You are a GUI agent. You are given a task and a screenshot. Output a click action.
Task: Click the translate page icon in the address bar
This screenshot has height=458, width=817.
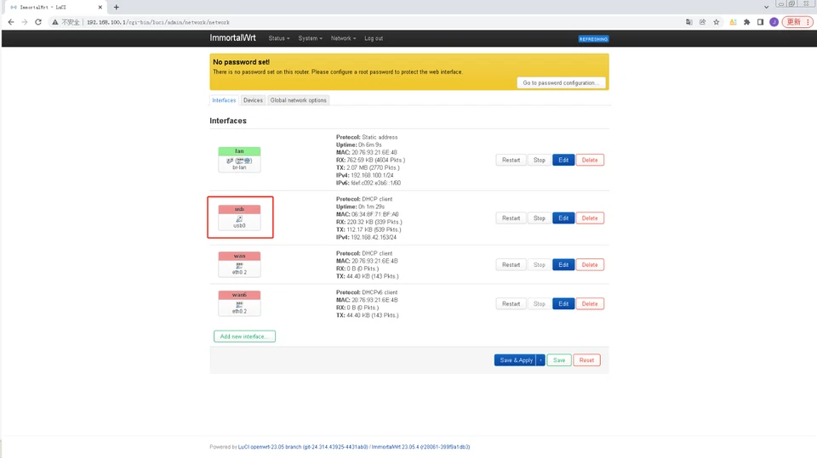click(x=689, y=22)
